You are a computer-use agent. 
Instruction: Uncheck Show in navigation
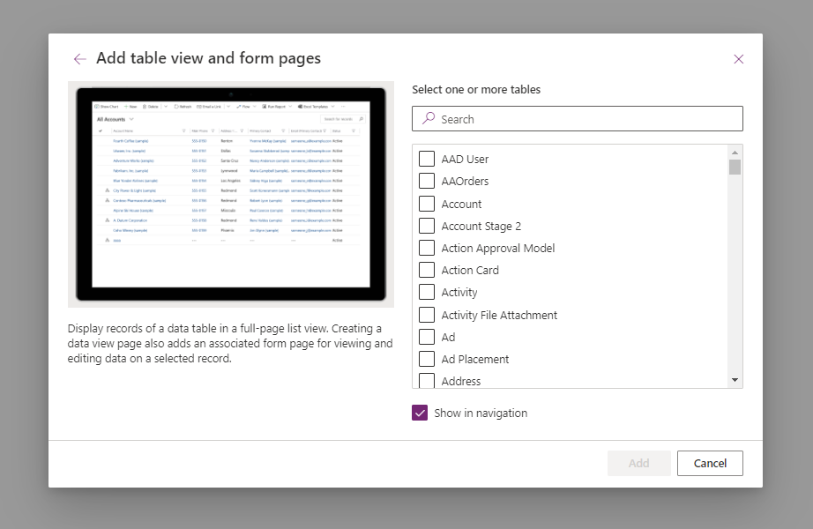click(x=420, y=413)
